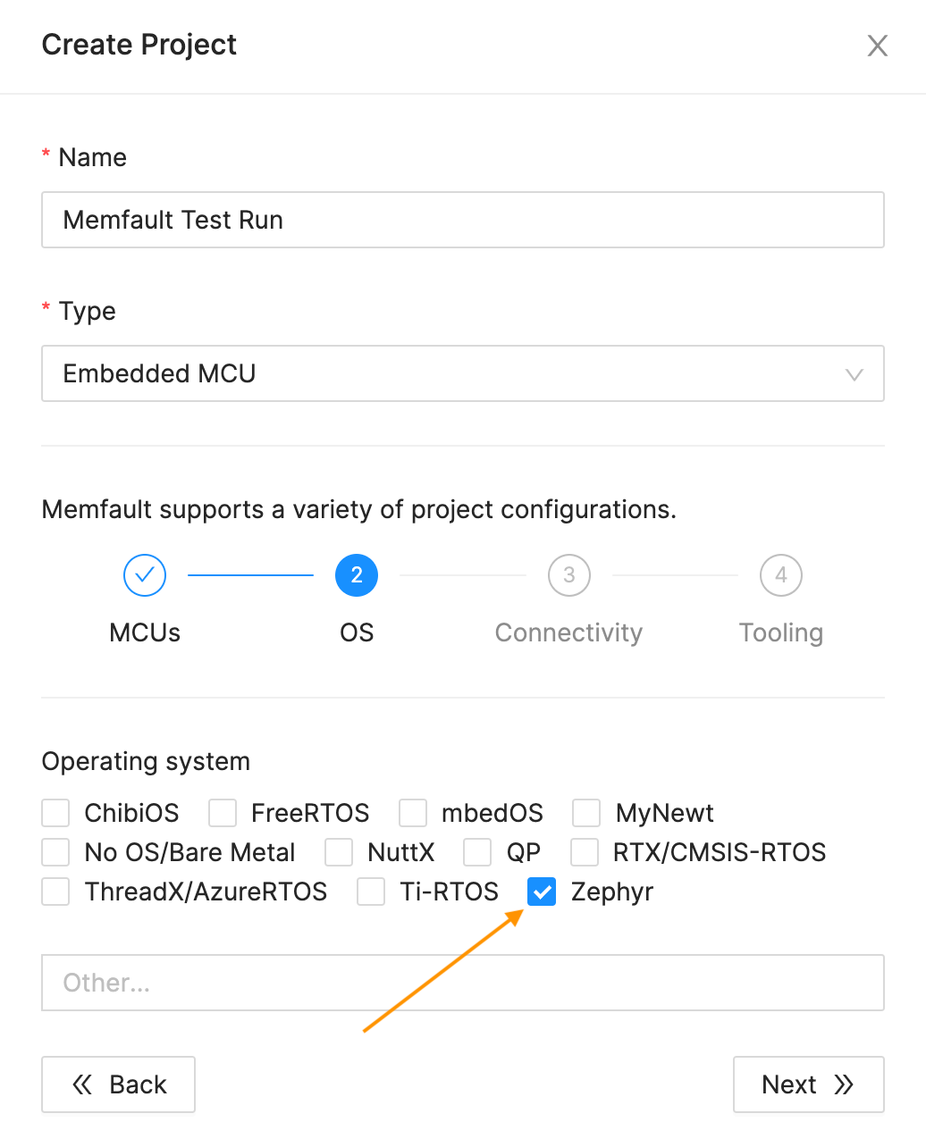Proceed with the Next button

(x=808, y=1084)
